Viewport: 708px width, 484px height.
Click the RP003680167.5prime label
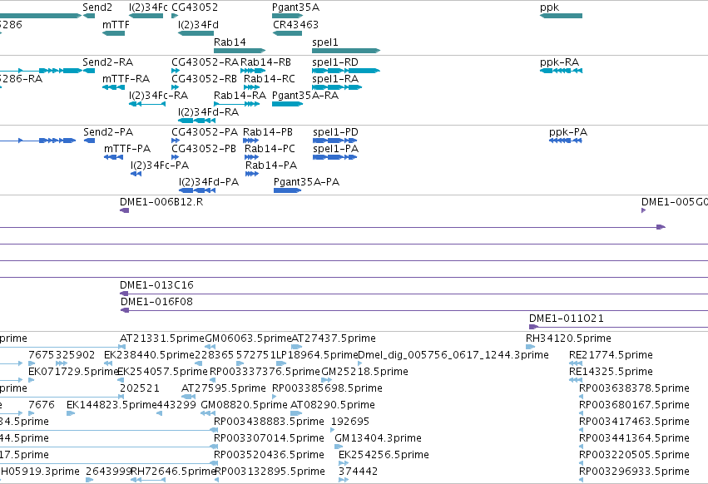pos(634,404)
